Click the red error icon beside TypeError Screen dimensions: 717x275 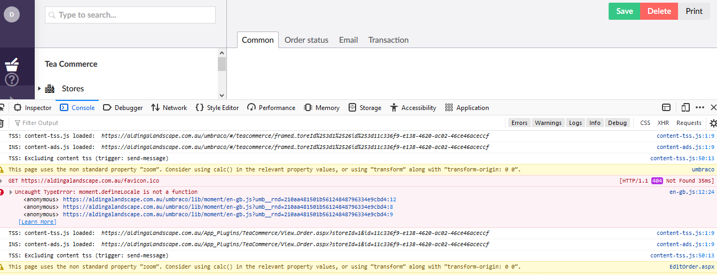[x=2, y=192]
